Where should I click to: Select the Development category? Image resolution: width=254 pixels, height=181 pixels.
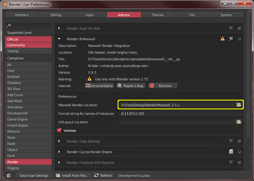pos(28,113)
